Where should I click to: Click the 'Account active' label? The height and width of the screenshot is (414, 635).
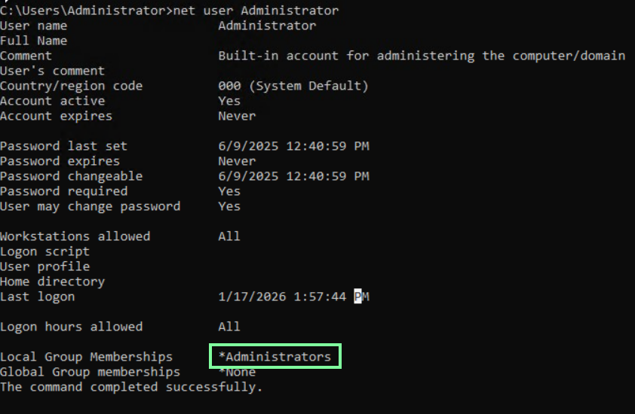[x=52, y=101]
